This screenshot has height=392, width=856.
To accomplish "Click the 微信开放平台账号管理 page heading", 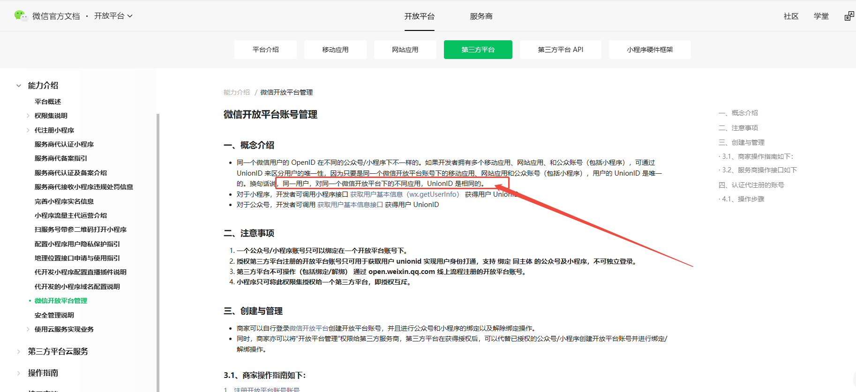I will (x=270, y=115).
